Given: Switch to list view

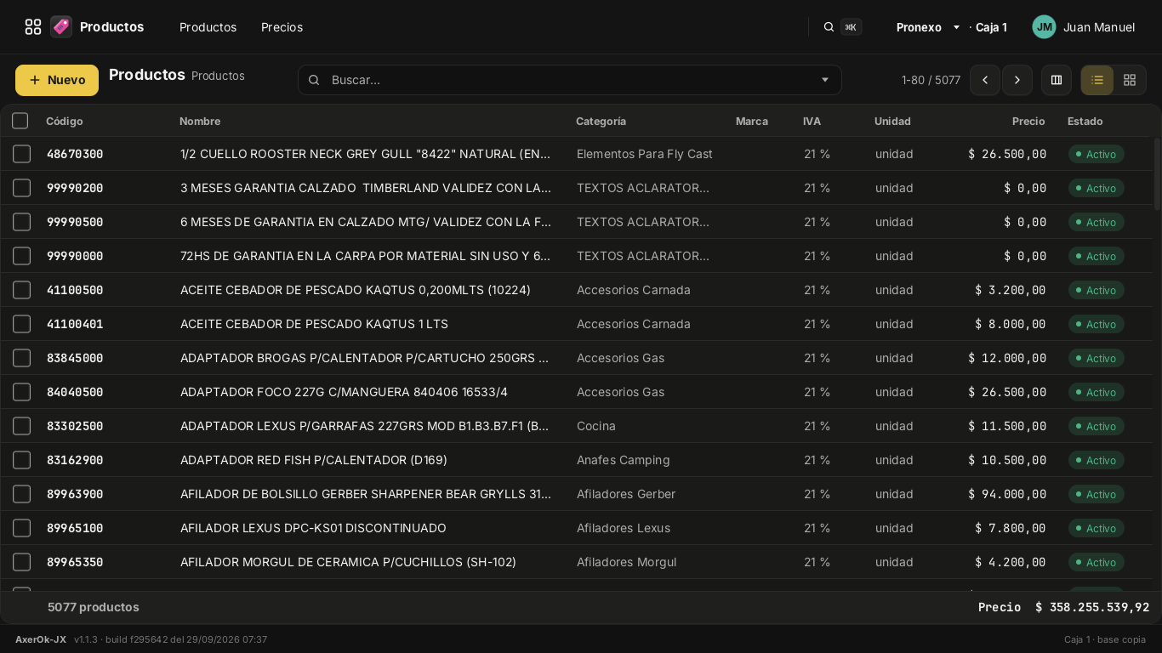Looking at the screenshot, I should pos(1097,80).
